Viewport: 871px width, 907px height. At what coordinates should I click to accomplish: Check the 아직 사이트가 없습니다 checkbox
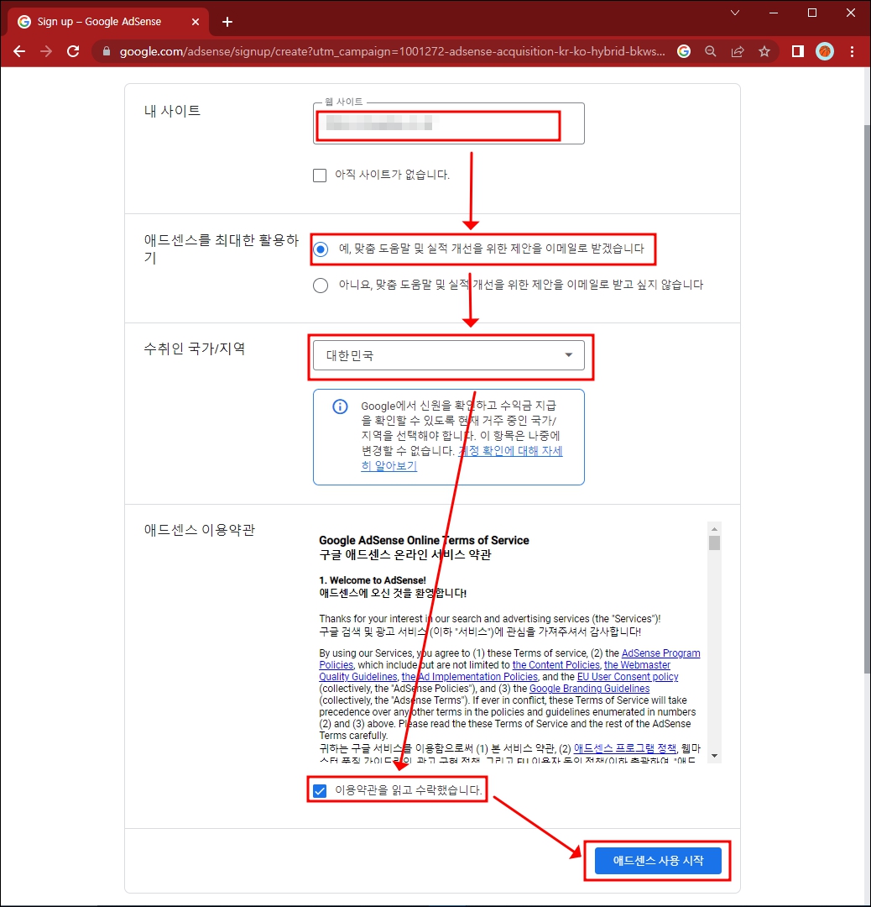[x=320, y=175]
